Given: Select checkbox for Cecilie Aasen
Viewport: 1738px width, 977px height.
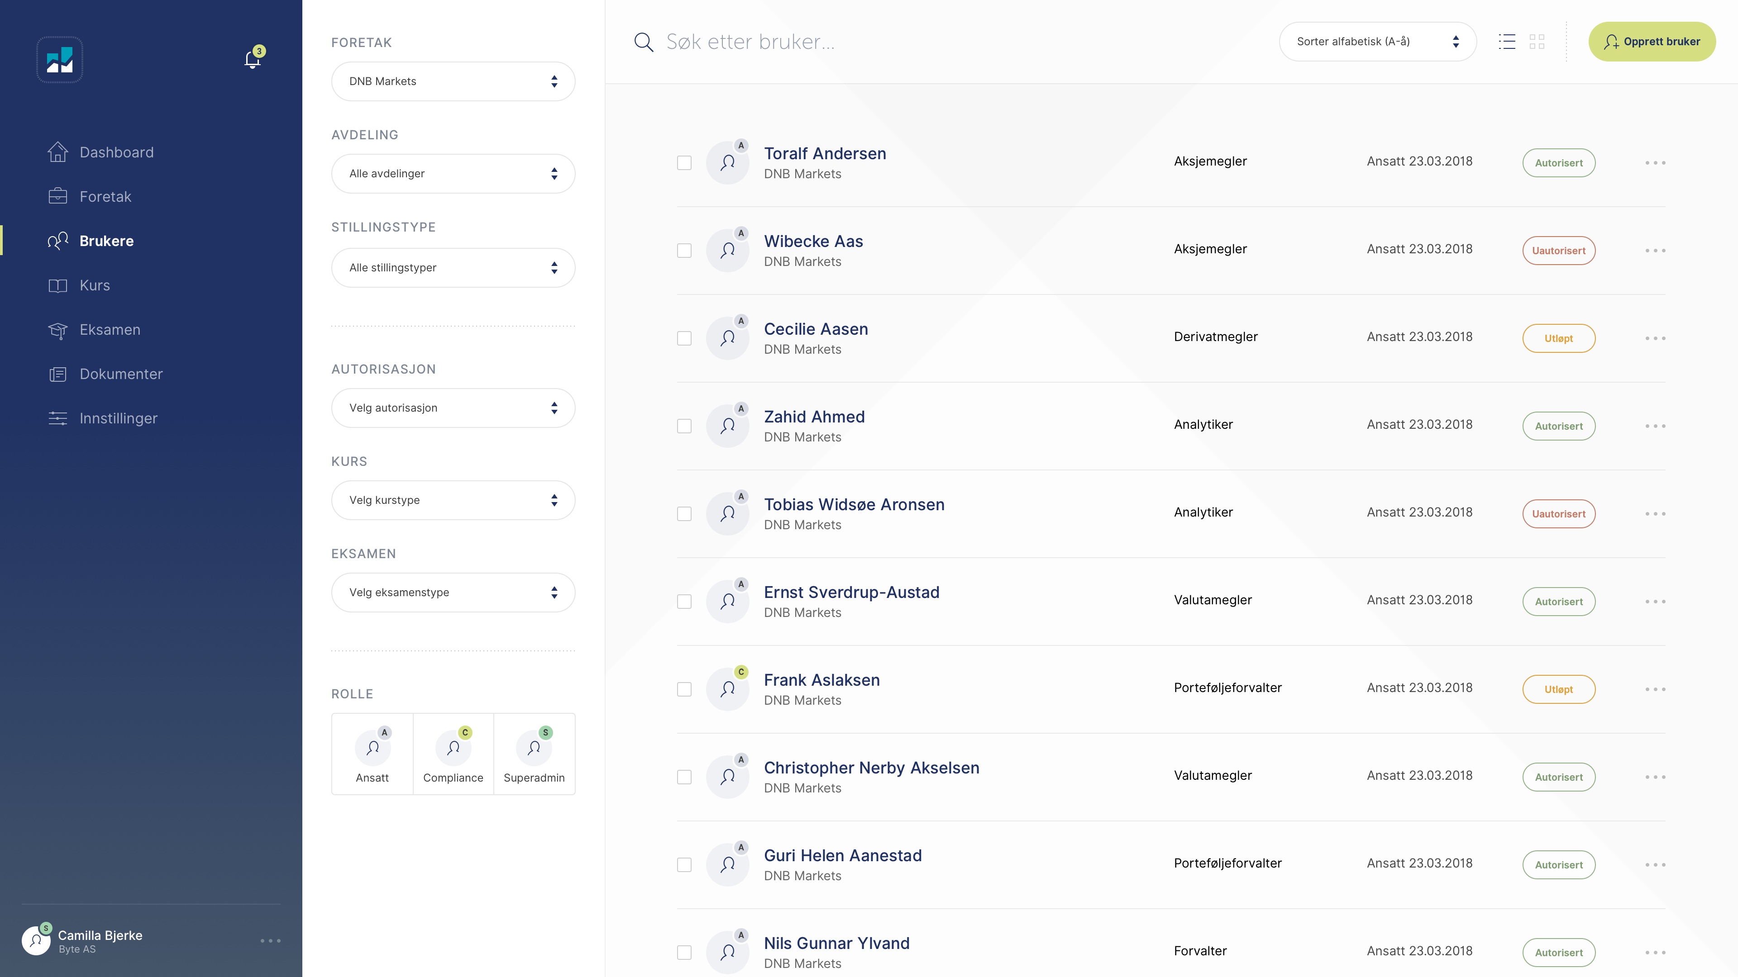Looking at the screenshot, I should pos(684,338).
